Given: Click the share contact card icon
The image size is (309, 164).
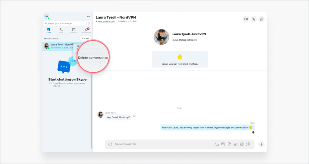Looking at the screenshot, I should click(235, 144).
